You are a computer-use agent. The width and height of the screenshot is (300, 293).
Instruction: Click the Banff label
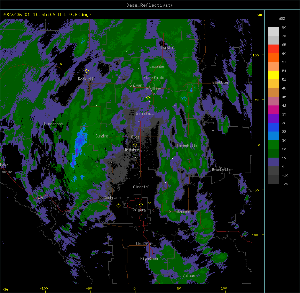43,197
